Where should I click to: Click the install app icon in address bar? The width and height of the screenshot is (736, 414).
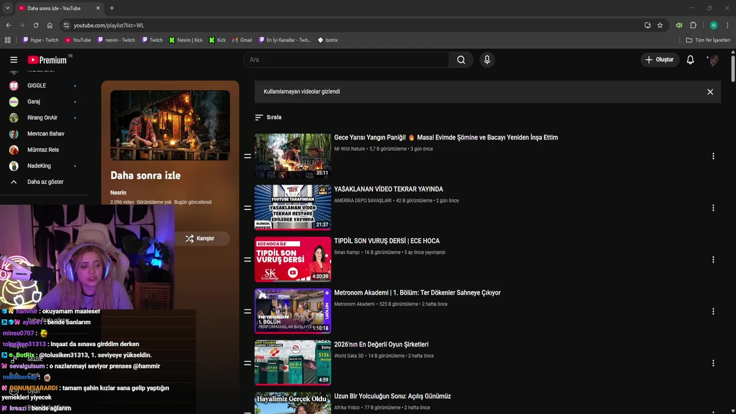(647, 25)
